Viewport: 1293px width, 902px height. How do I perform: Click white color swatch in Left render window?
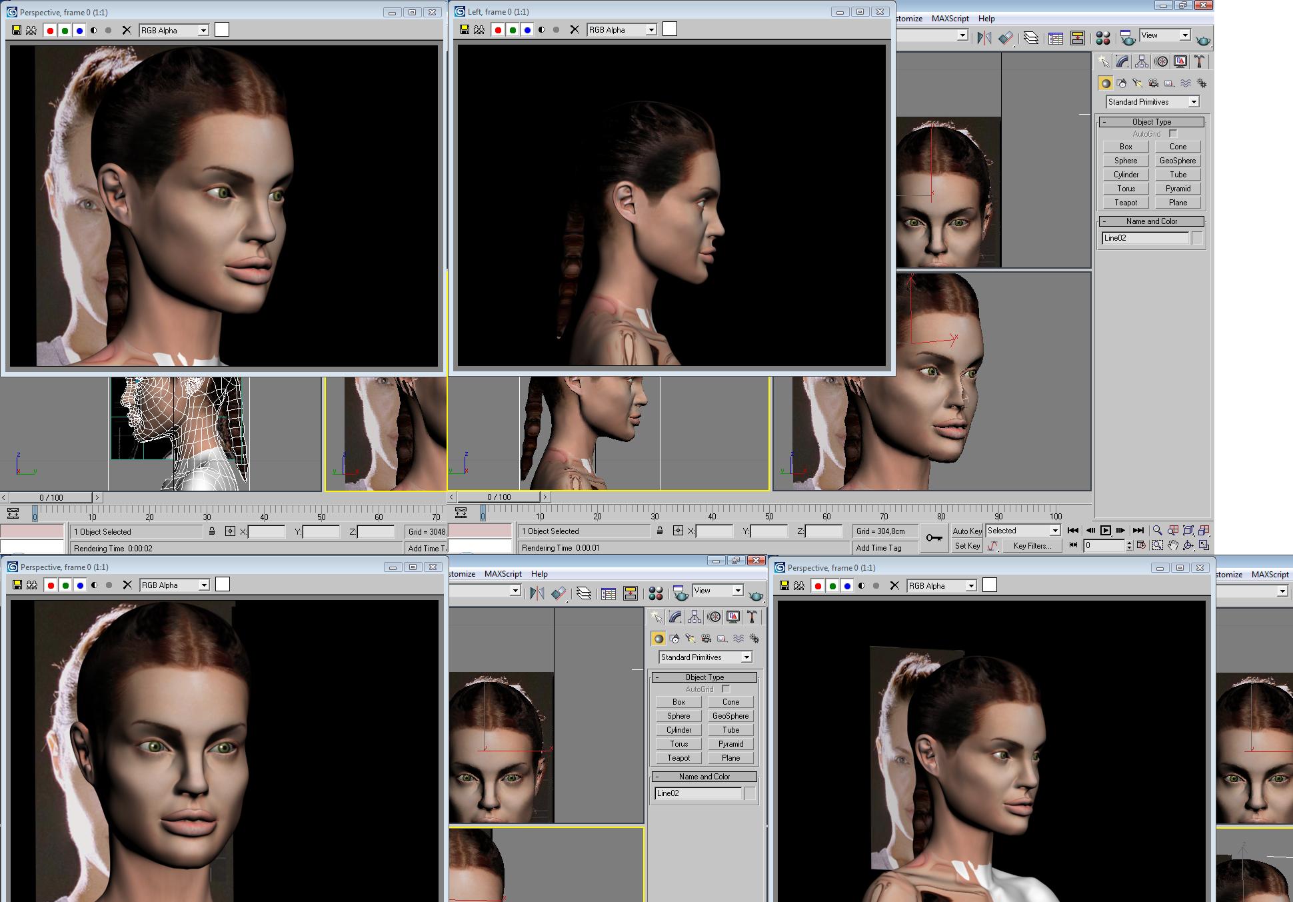coord(670,29)
